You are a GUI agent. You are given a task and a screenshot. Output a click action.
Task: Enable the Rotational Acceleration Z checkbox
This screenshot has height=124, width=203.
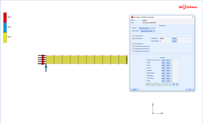(x=133, y=51)
